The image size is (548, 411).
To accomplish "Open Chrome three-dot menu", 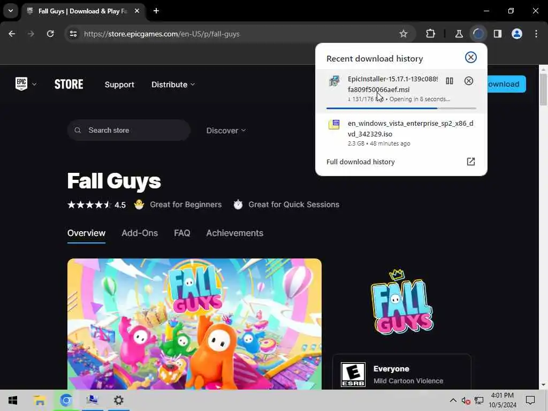I will [x=536, y=34].
